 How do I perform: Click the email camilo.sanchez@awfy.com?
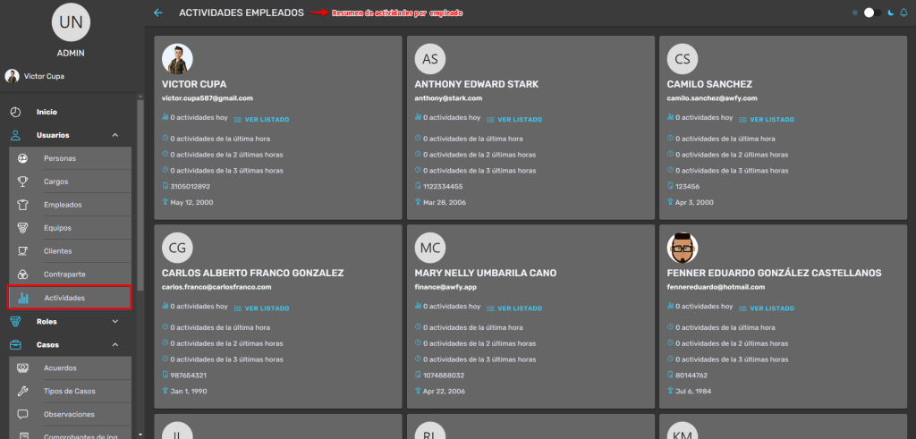712,98
